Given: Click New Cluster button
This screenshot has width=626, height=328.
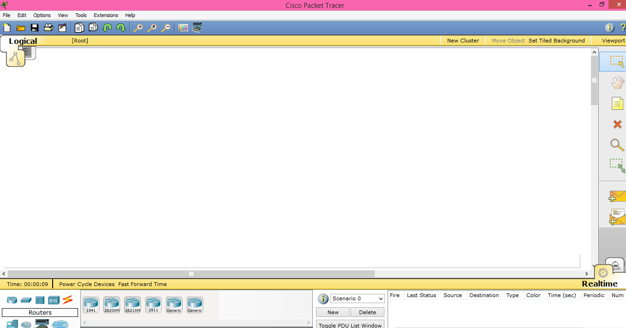Looking at the screenshot, I should tap(463, 41).
